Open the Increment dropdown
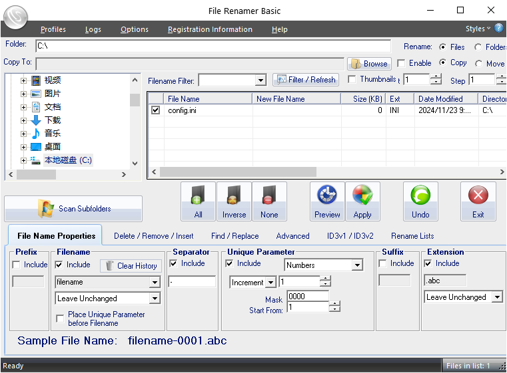 pos(270,283)
